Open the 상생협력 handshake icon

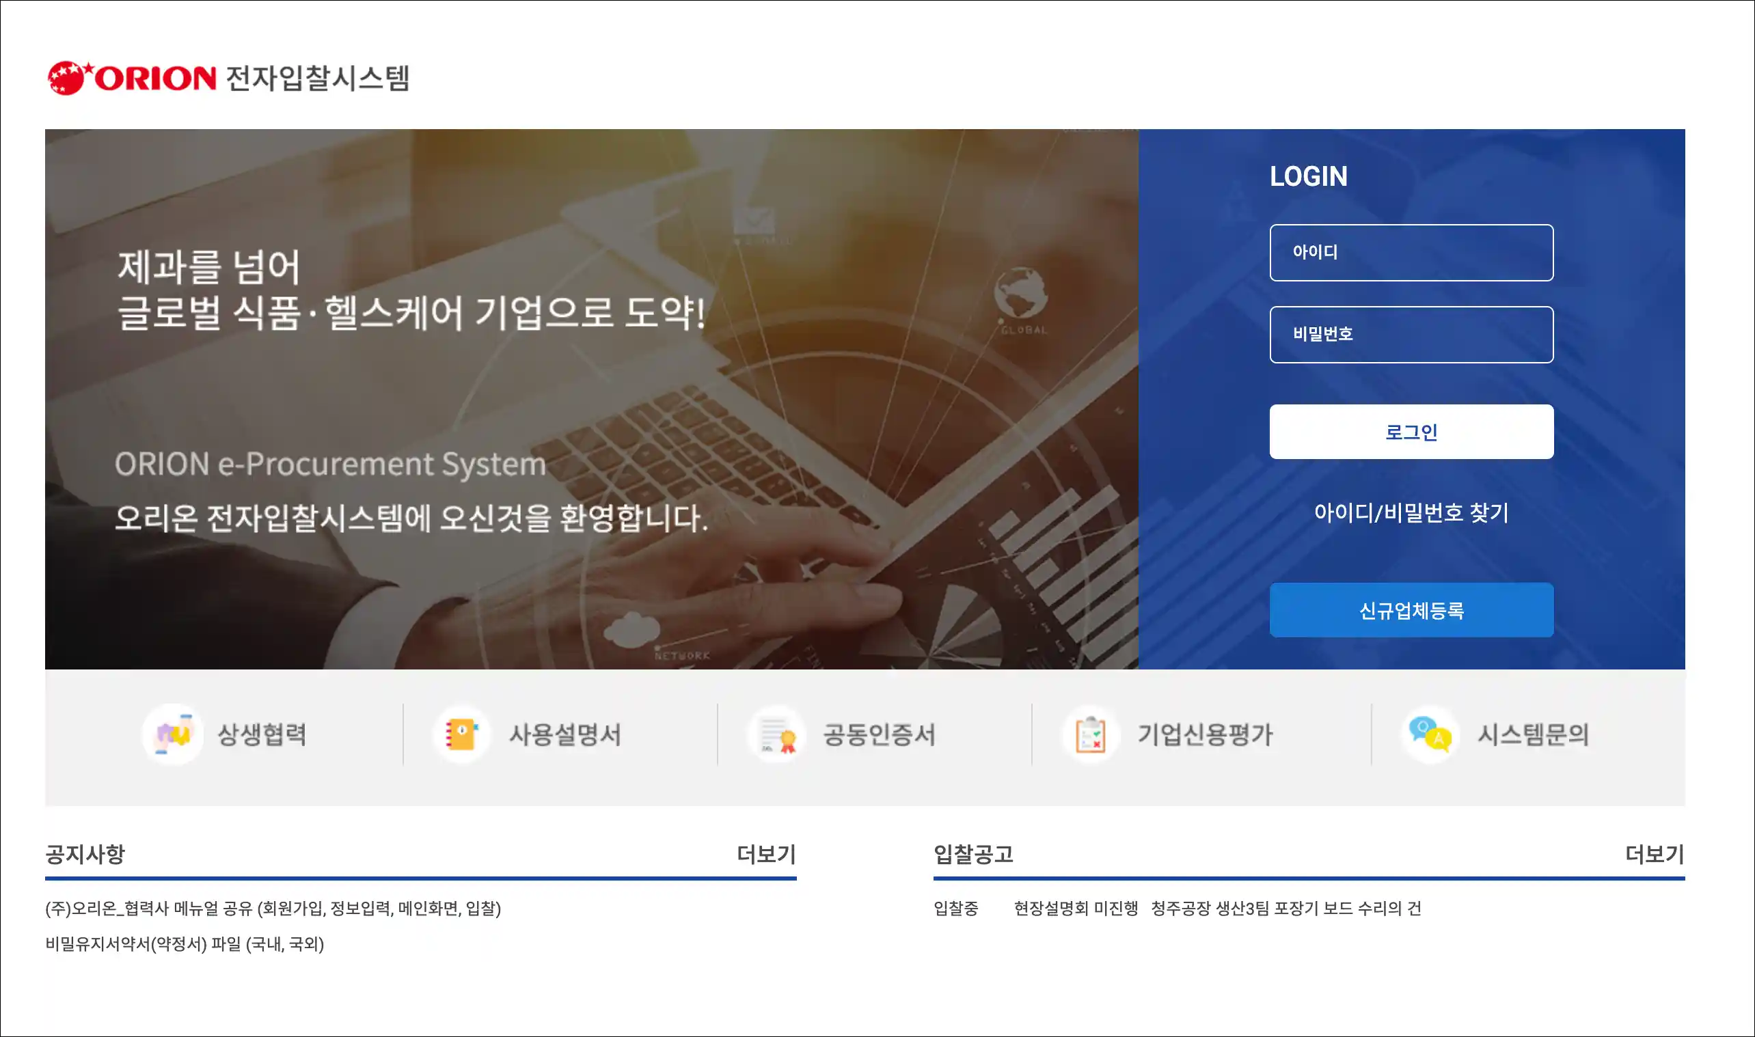[x=173, y=734]
